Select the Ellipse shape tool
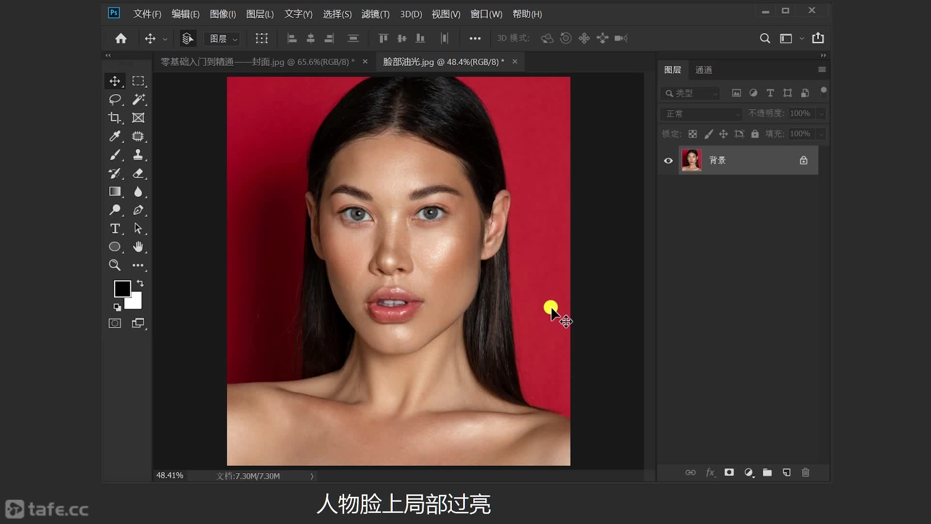Screen dimensions: 931x524 [x=115, y=247]
